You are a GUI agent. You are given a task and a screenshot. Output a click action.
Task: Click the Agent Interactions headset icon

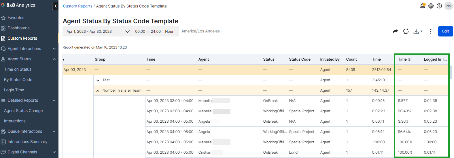click(3, 49)
